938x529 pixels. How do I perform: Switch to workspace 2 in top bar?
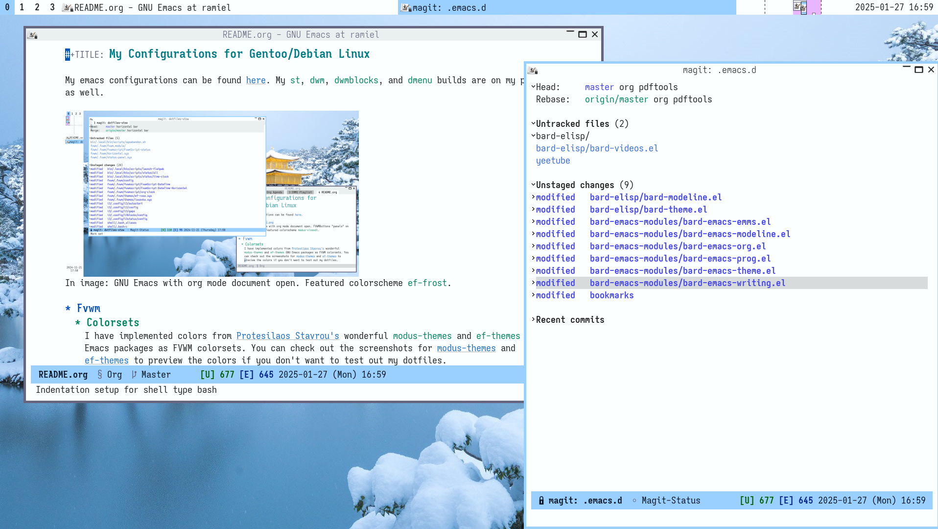click(x=37, y=7)
